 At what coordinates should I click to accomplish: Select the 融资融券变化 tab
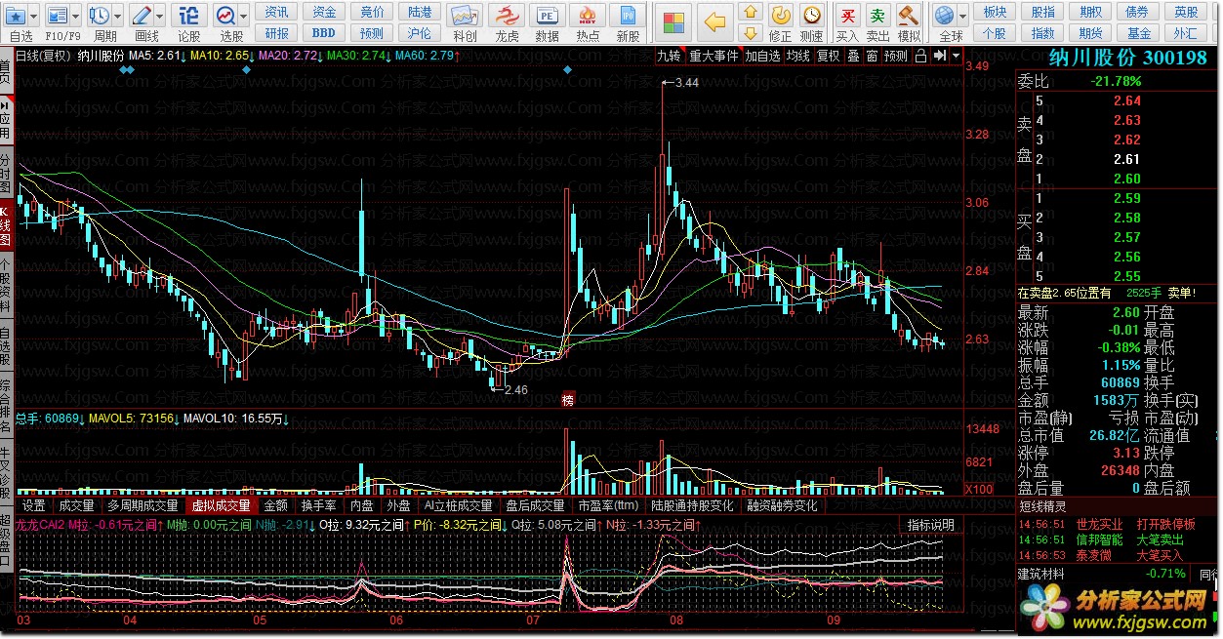tap(782, 505)
